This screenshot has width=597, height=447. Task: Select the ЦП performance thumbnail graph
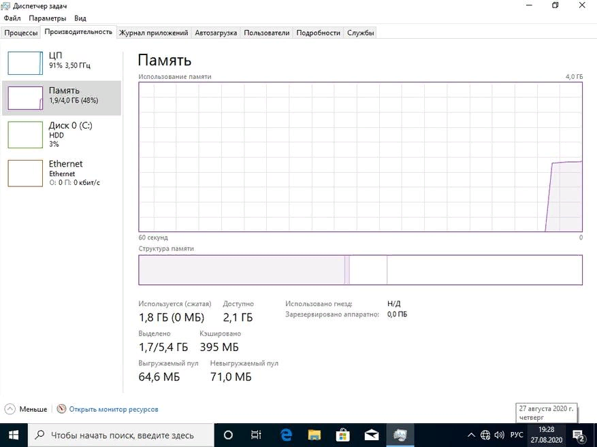pos(25,63)
